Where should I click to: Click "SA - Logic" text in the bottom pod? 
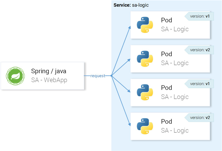click(175, 130)
